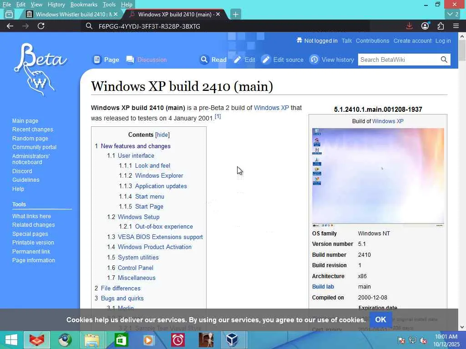The width and height of the screenshot is (466, 349).
Task: Jump to Windows Product Activation section
Action: (155, 247)
